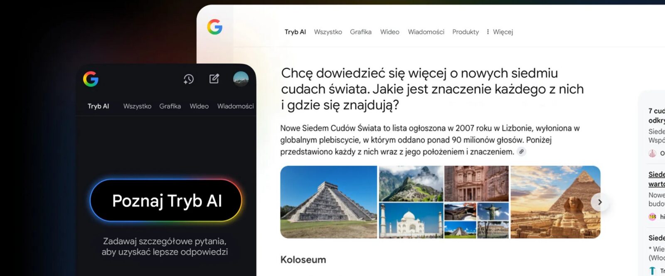This screenshot has width=665, height=276.
Task: Select Tryb AI tab on desktop
Action: 295,32
